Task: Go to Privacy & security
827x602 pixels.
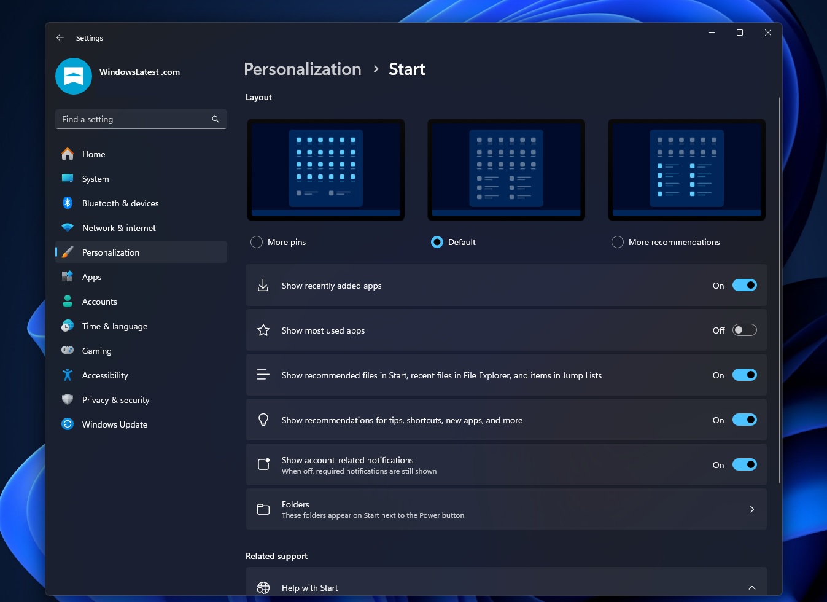Action: point(141,400)
